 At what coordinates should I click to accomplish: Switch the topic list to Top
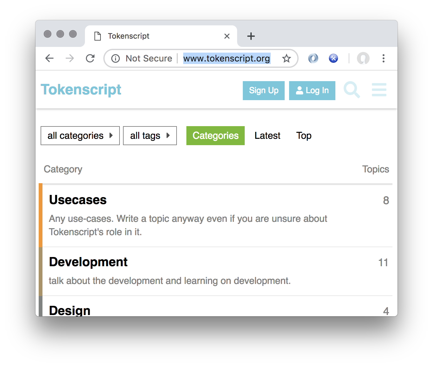coord(304,136)
